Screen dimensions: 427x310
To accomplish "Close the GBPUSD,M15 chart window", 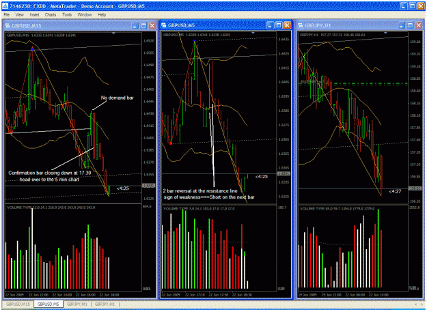I will pos(152,26).
